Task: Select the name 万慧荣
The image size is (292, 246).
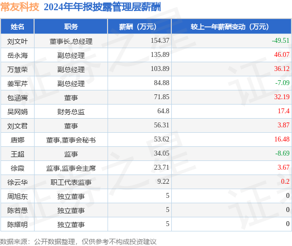Action: pyautogui.click(x=18, y=70)
